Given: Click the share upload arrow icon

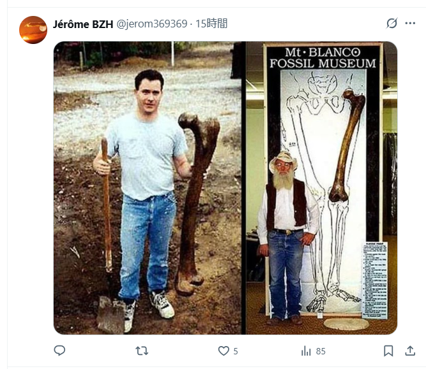Looking at the screenshot, I should pyautogui.click(x=410, y=351).
